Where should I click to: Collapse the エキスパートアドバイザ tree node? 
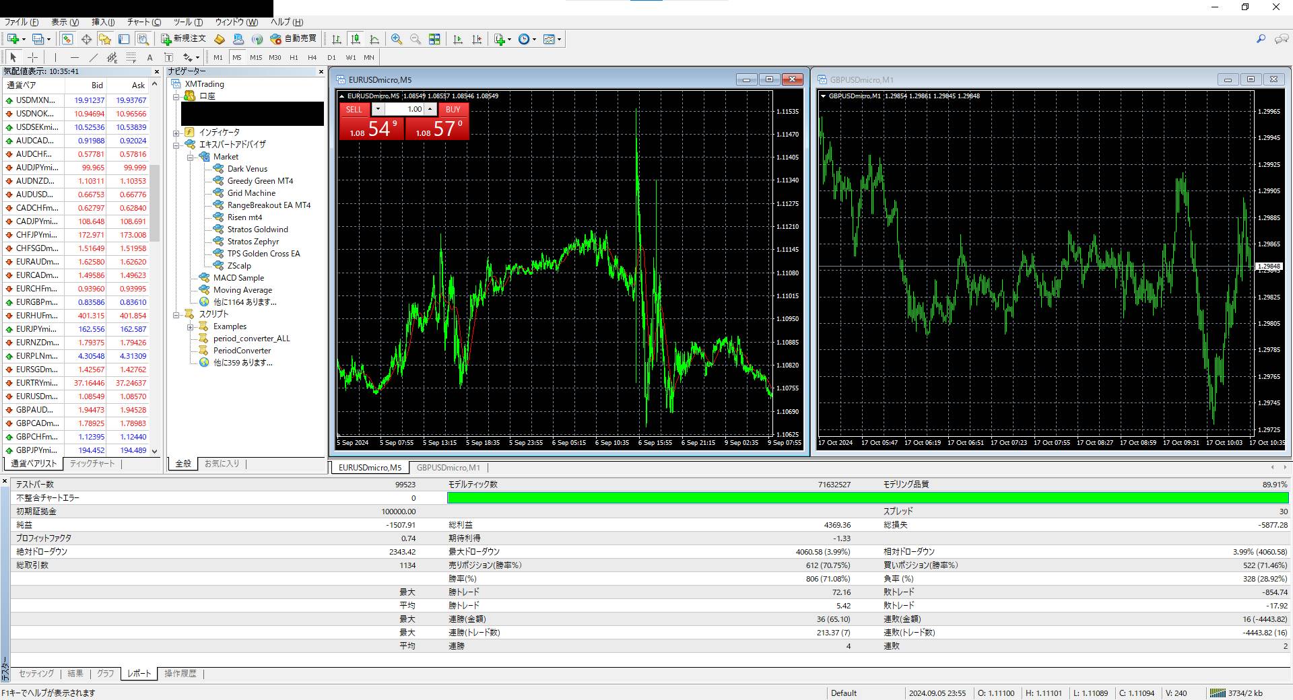(176, 145)
